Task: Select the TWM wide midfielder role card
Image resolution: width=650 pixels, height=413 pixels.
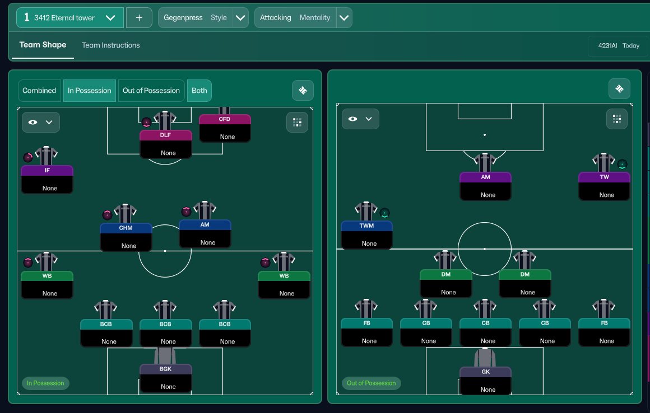Action: tap(366, 234)
